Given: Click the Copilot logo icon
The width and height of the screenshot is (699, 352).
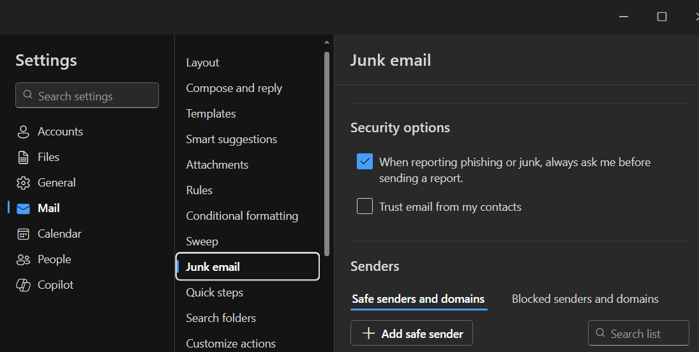Looking at the screenshot, I should (23, 285).
